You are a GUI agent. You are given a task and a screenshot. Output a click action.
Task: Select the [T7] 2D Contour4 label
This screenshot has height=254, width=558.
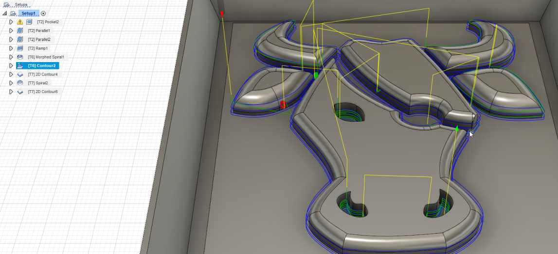point(43,75)
